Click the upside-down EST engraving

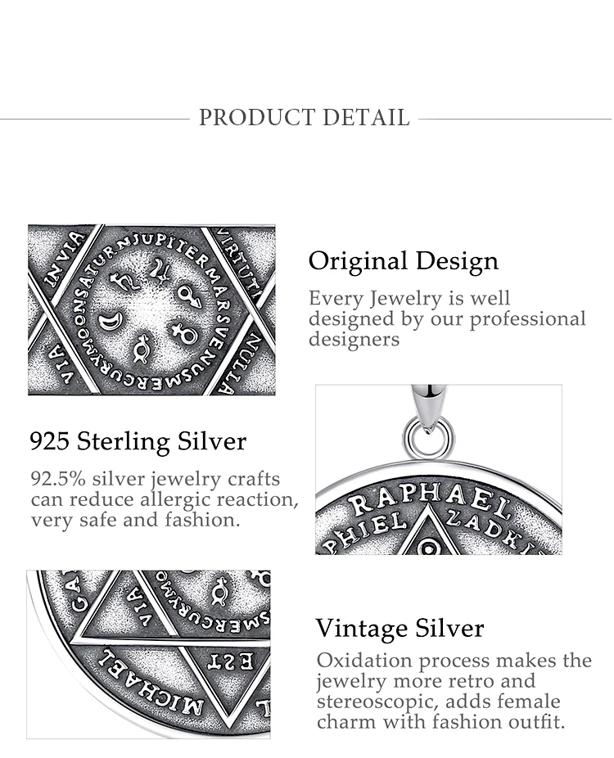219,661
